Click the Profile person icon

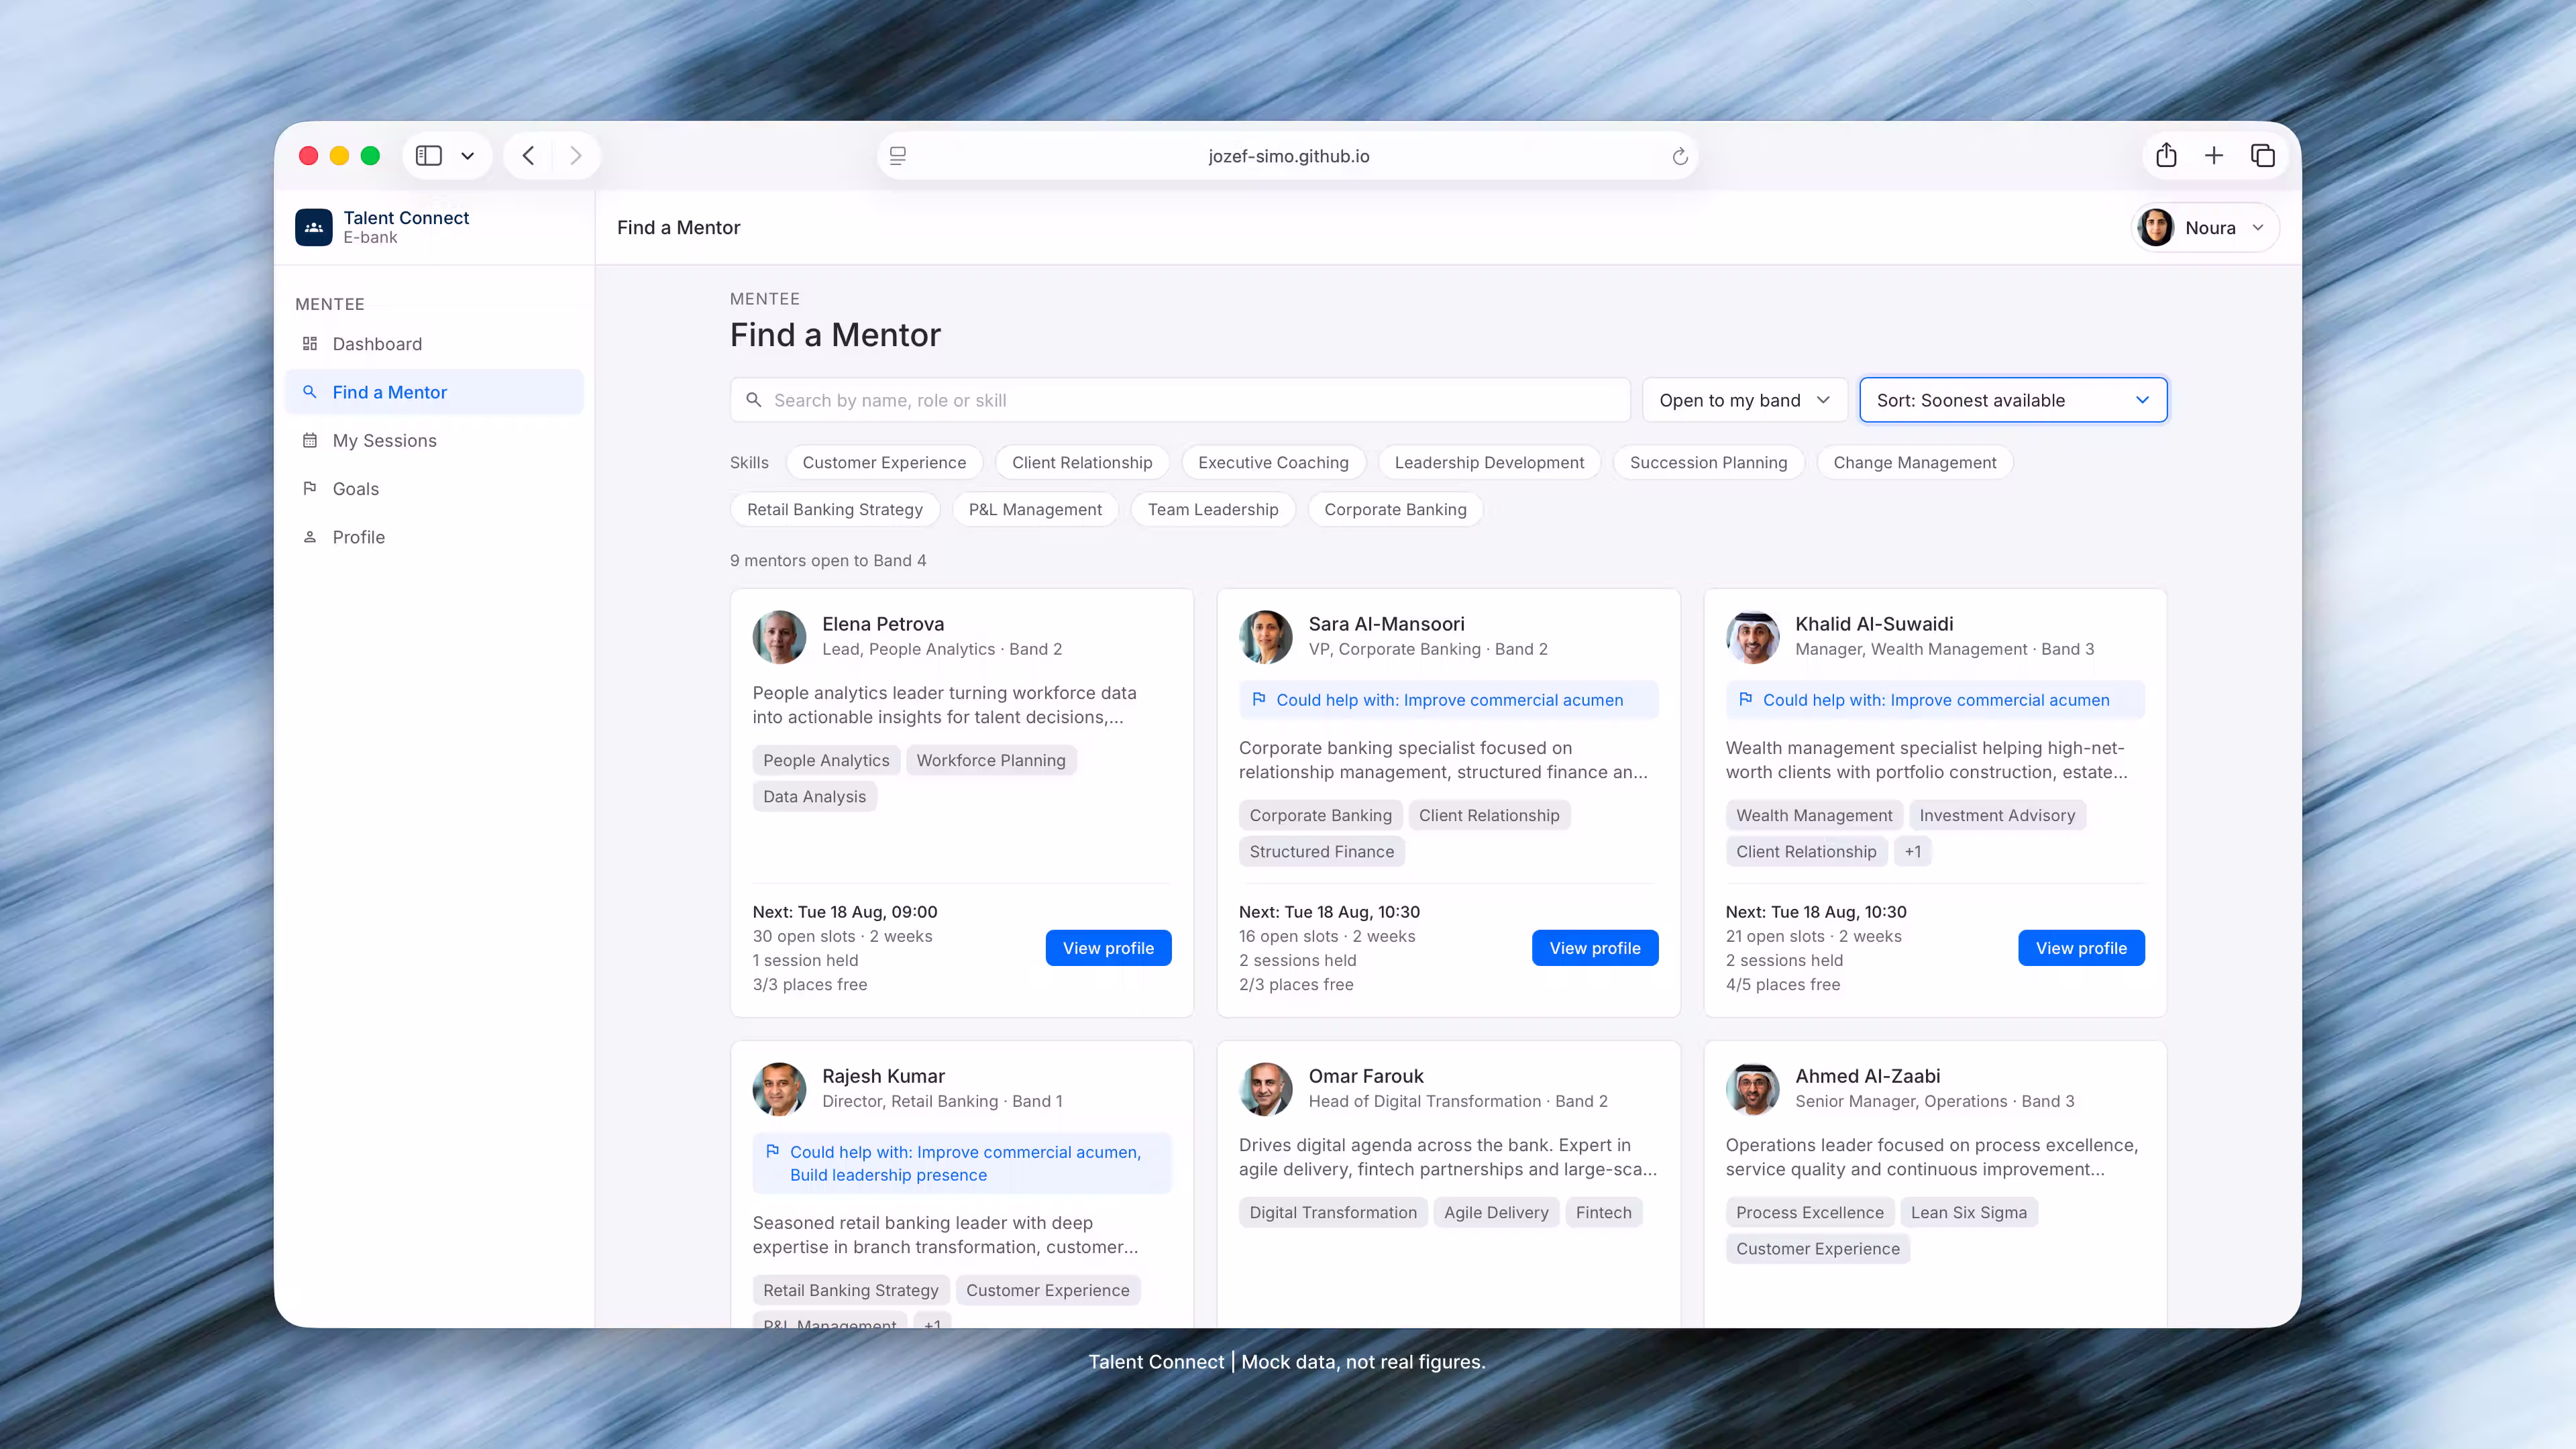pyautogui.click(x=310, y=537)
